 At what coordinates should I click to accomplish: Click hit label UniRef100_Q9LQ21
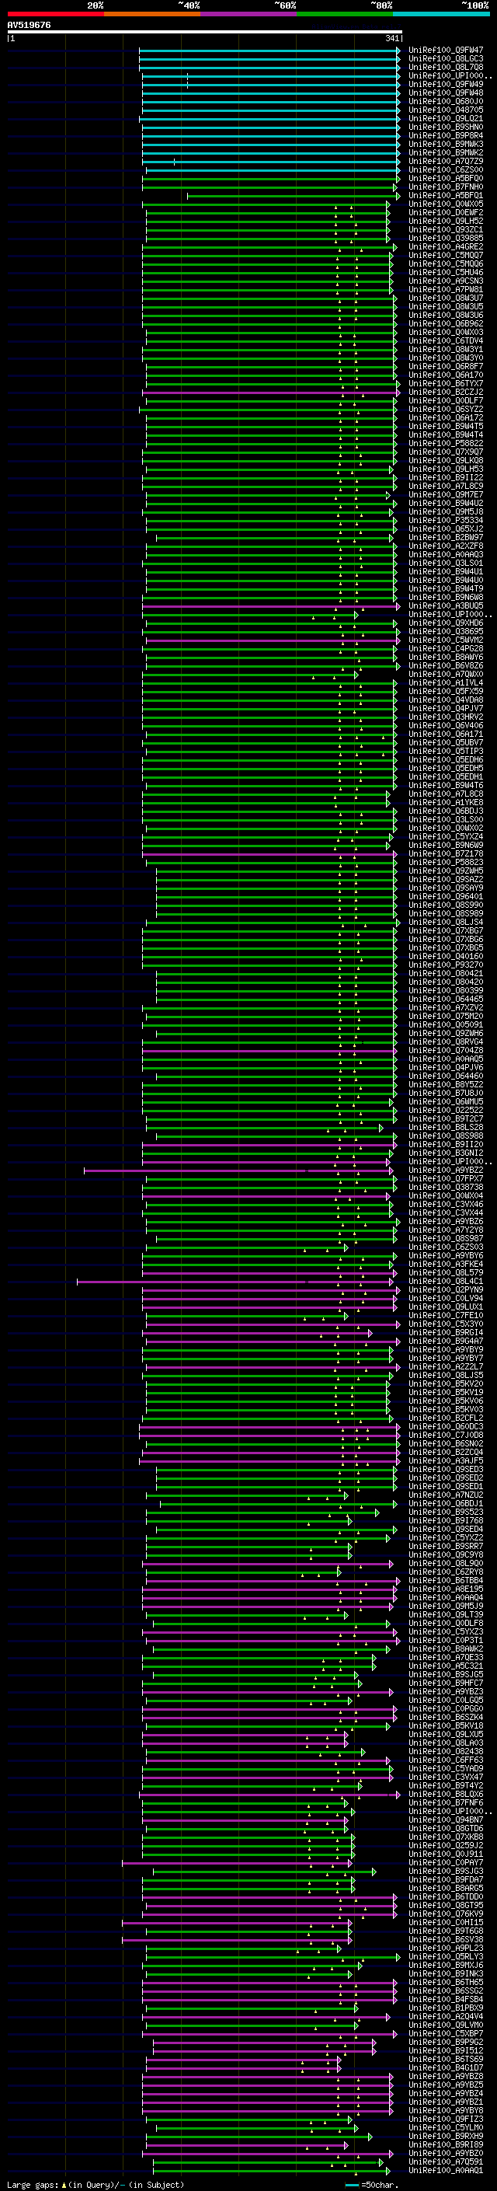[x=446, y=118]
